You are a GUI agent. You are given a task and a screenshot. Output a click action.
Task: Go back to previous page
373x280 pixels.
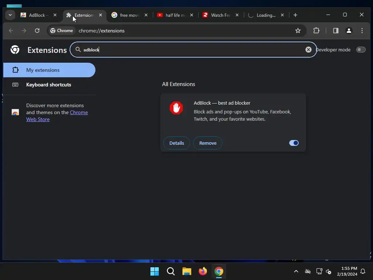tap(11, 31)
